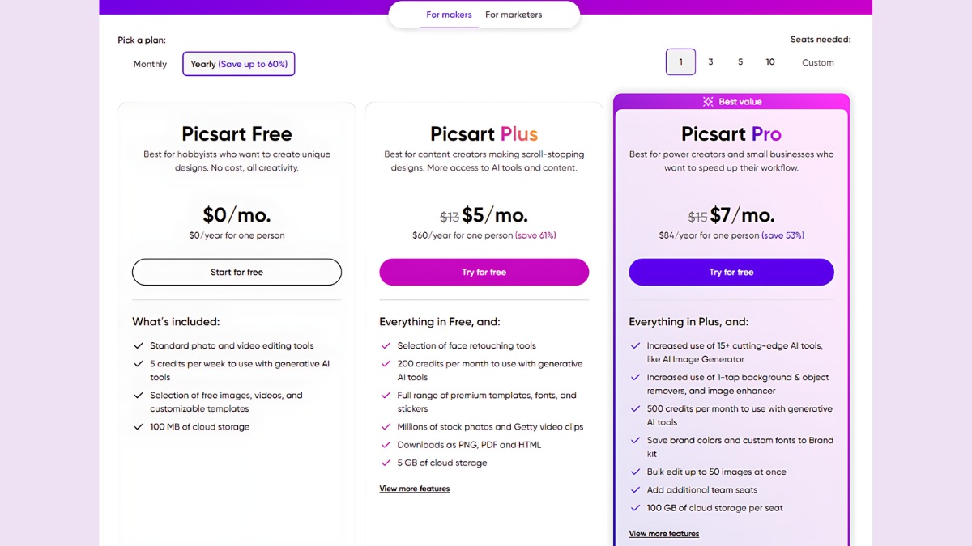Click checkmark beside Add additional team seats
Viewport: 972px width, 546px height.
point(635,489)
